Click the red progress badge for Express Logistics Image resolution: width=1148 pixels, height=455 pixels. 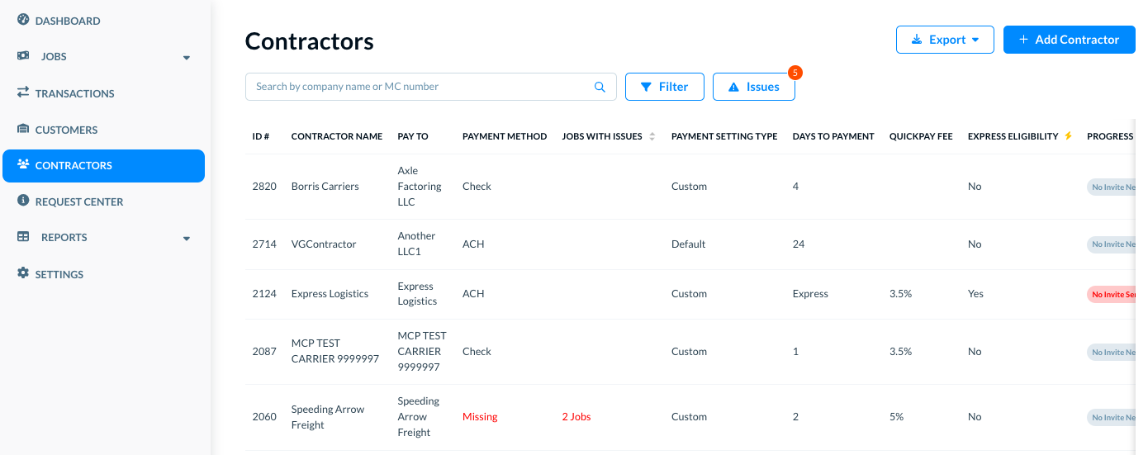point(1113,294)
